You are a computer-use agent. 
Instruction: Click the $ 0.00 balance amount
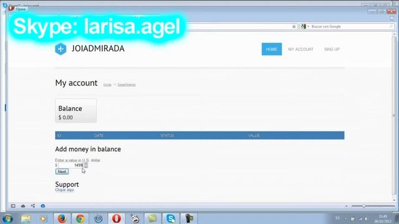65,118
